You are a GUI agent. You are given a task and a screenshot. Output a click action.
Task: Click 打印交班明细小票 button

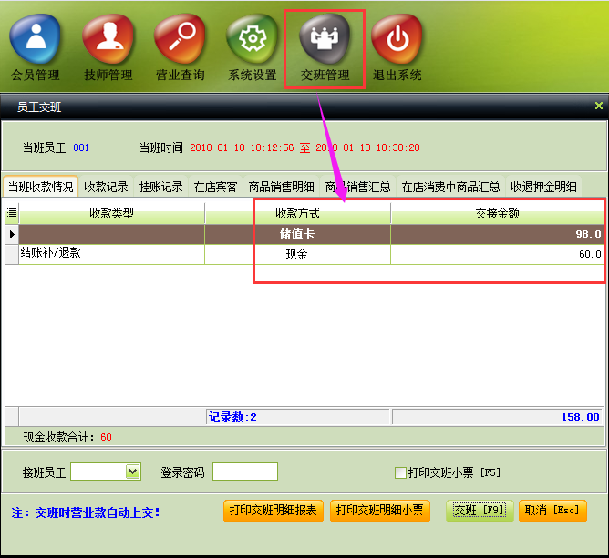380,511
